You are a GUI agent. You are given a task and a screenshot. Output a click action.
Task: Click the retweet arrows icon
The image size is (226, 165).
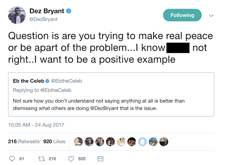pyautogui.click(x=41, y=159)
